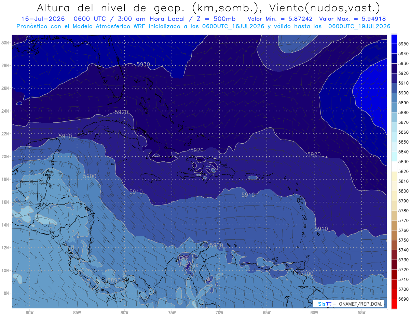Click the init time '0600UTC_16JUL2026' text
This screenshot has width=410, height=317.
[233, 26]
